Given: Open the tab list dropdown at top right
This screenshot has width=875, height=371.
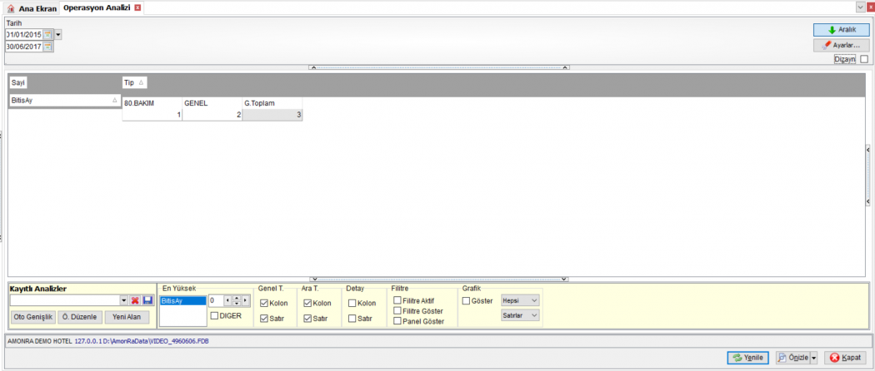Looking at the screenshot, I should (x=860, y=7).
